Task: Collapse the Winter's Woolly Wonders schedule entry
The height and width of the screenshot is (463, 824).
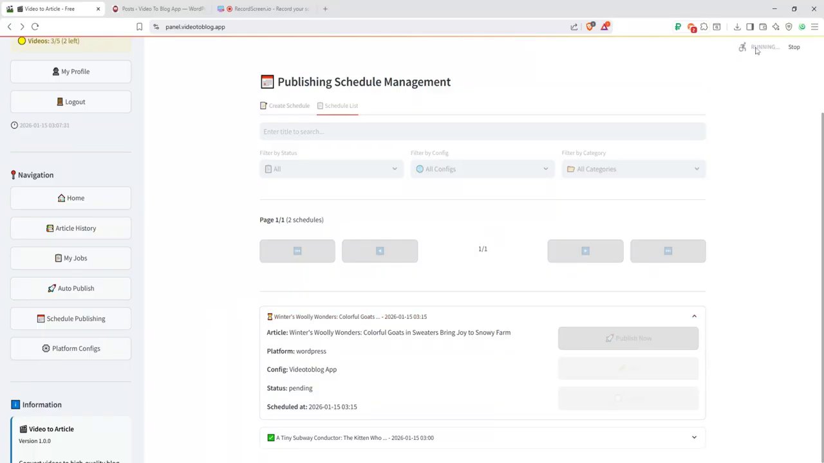Action: coord(694,316)
